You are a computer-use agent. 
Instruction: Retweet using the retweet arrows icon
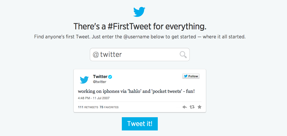(192, 107)
